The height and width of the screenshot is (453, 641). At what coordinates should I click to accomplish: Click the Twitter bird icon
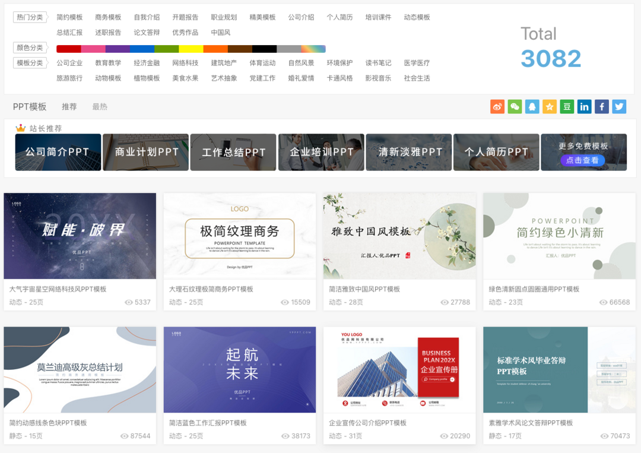(619, 106)
